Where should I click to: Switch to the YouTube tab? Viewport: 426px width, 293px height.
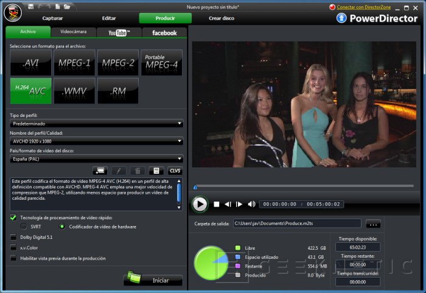pos(119,33)
